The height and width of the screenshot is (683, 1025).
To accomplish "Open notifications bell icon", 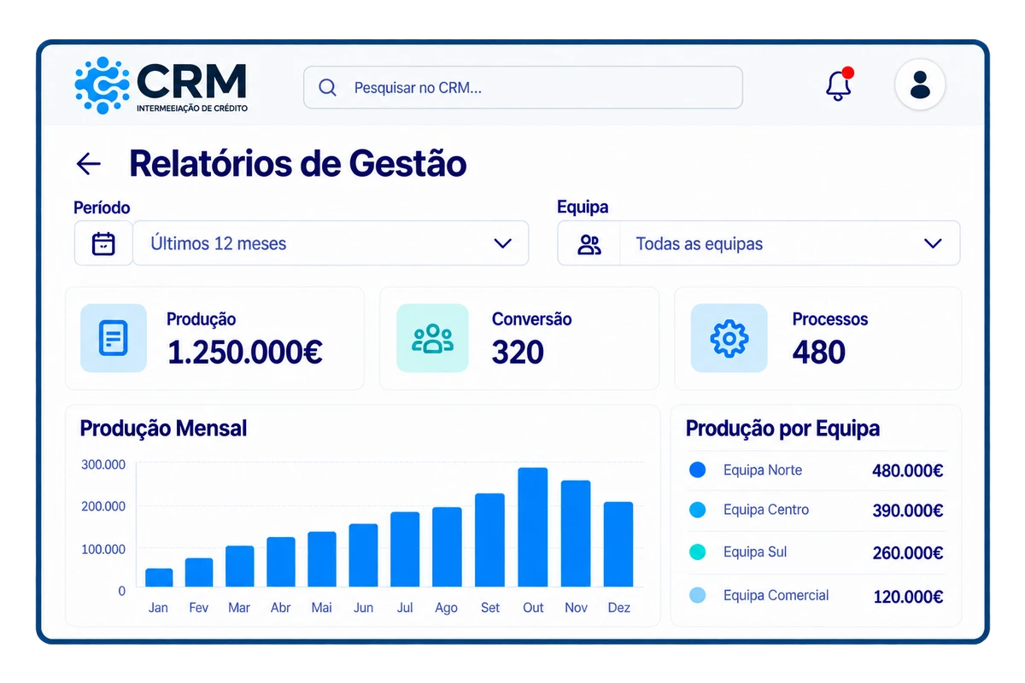I will [840, 85].
